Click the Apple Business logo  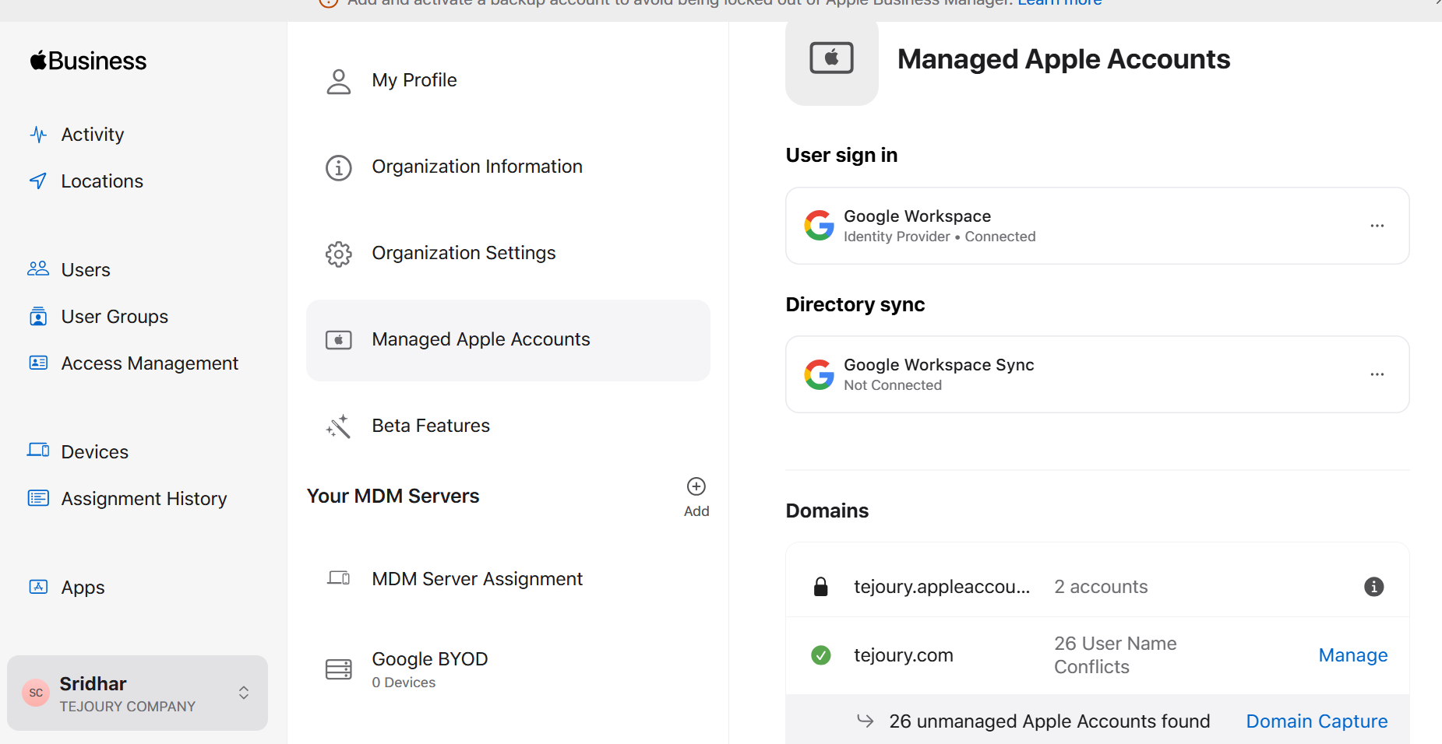[x=88, y=61]
